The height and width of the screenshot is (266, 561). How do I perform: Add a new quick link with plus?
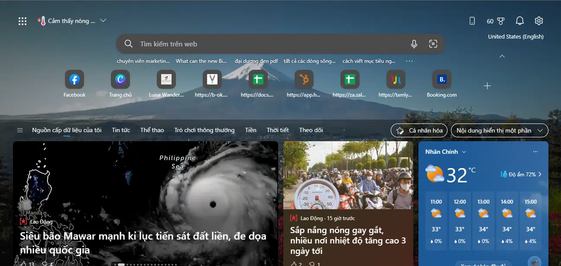tap(487, 86)
